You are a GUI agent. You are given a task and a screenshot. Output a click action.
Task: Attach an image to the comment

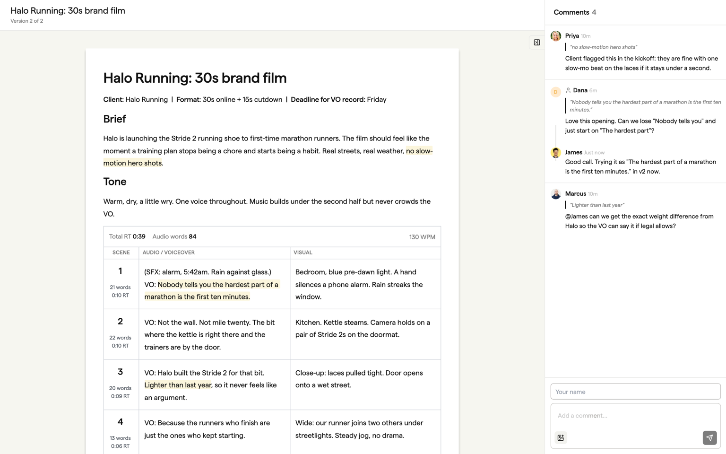(561, 438)
